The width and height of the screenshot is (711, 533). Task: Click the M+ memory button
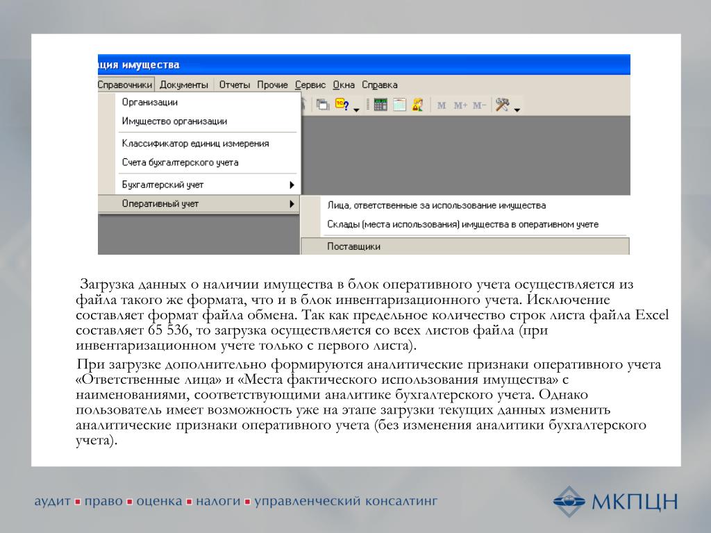460,105
